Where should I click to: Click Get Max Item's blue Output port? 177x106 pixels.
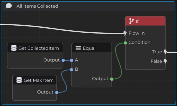click(57, 92)
